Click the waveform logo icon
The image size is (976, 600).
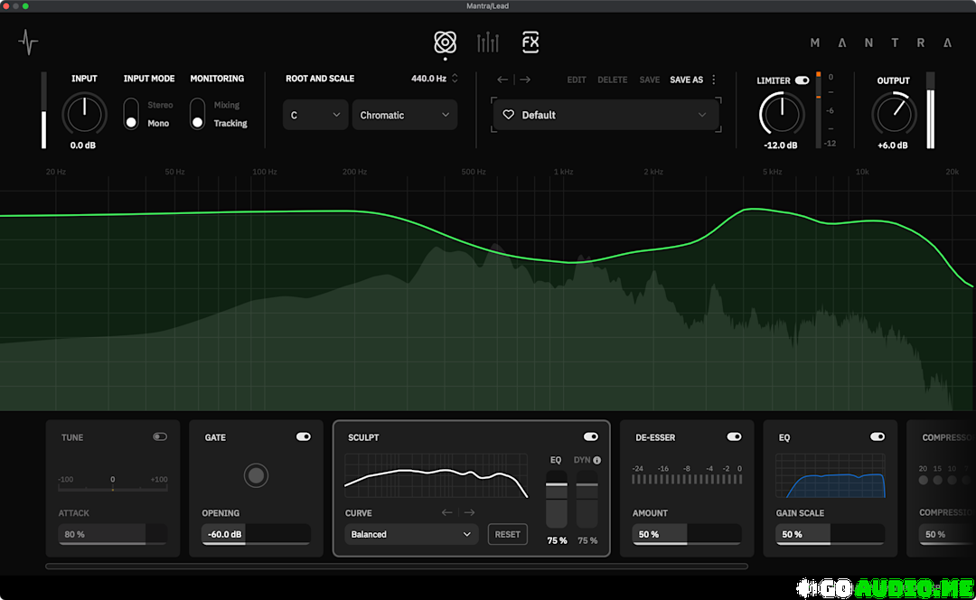click(x=28, y=42)
